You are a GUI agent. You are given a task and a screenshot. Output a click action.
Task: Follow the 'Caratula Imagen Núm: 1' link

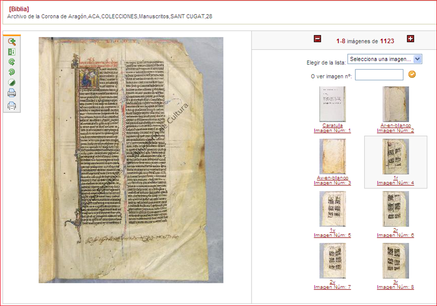click(x=332, y=128)
